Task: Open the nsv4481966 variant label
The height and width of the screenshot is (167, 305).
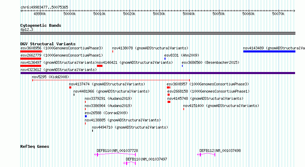Action: [x=111, y=91]
